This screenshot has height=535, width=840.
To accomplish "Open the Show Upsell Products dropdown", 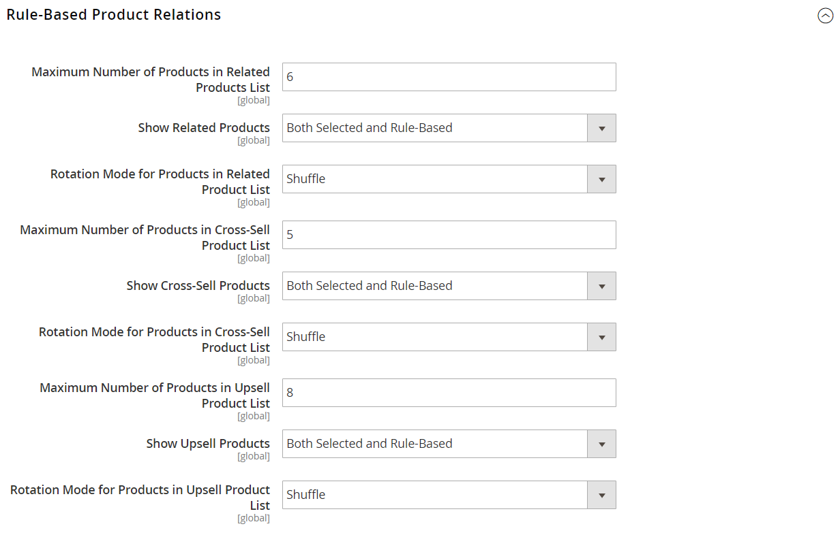I will pyautogui.click(x=449, y=444).
